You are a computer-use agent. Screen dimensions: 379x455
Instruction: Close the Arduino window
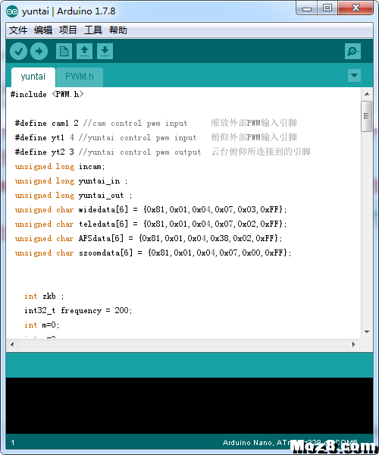(356, 8)
